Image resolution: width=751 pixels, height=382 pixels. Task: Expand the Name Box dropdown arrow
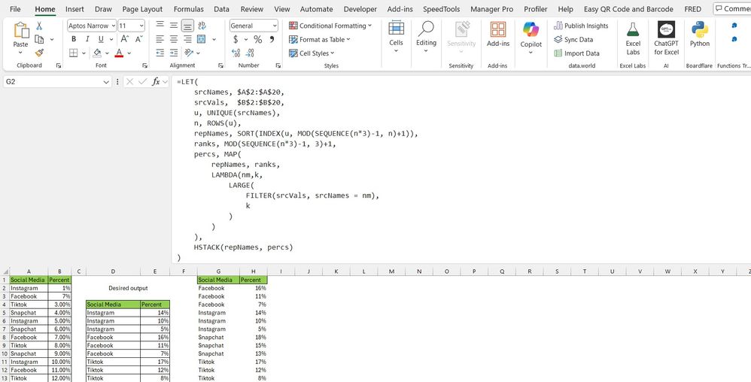tap(106, 82)
